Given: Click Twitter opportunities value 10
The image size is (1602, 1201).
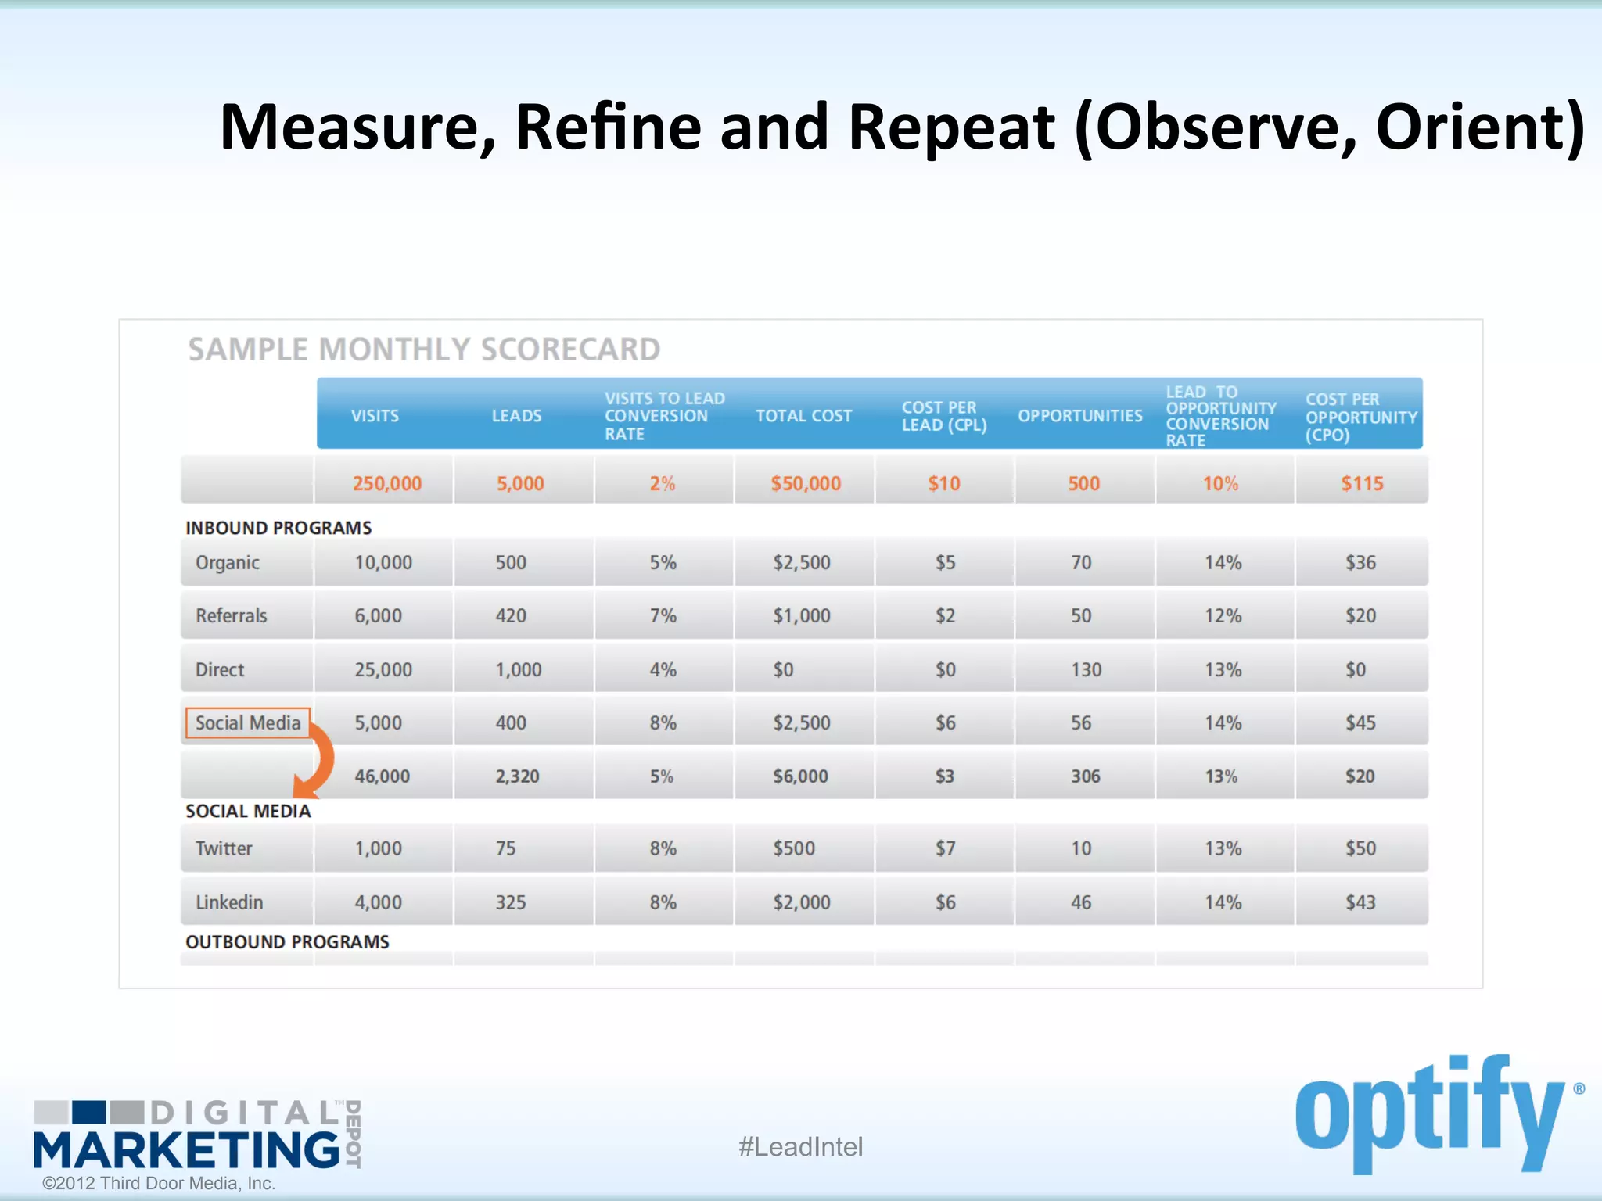Looking at the screenshot, I should click(x=1081, y=848).
